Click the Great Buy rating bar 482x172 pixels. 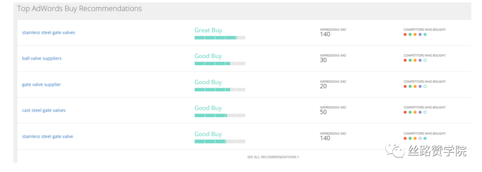coord(220,38)
